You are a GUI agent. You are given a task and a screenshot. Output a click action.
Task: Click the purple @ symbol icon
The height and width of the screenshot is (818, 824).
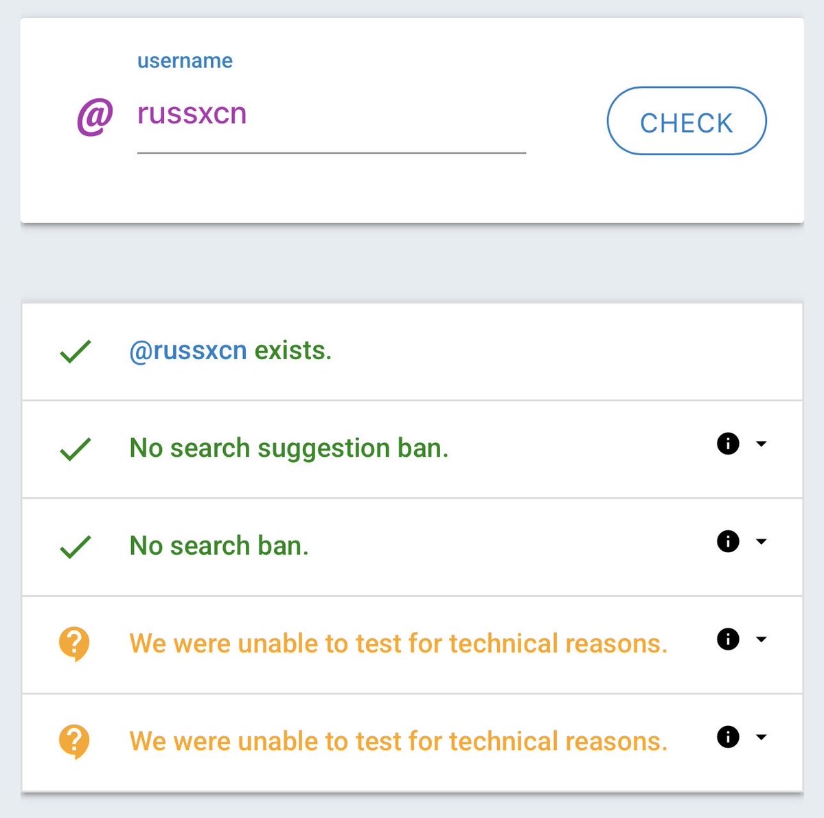pyautogui.click(x=95, y=117)
